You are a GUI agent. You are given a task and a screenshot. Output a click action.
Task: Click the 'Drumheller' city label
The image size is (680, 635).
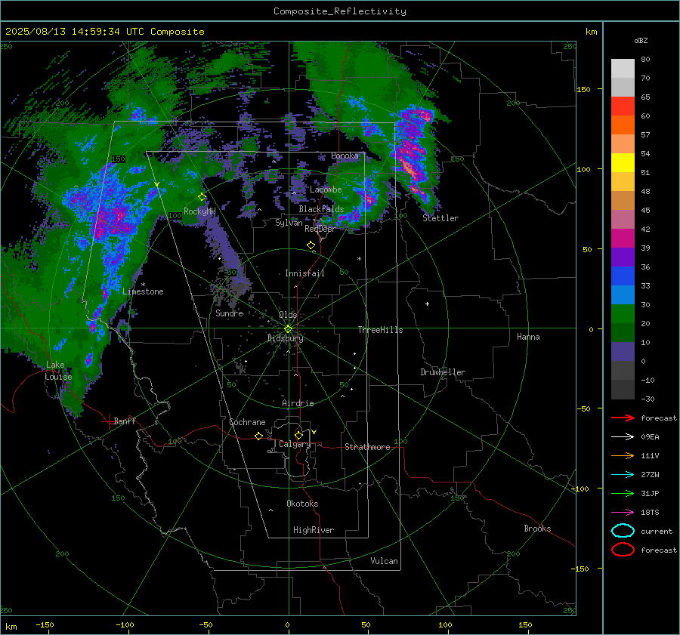point(443,372)
